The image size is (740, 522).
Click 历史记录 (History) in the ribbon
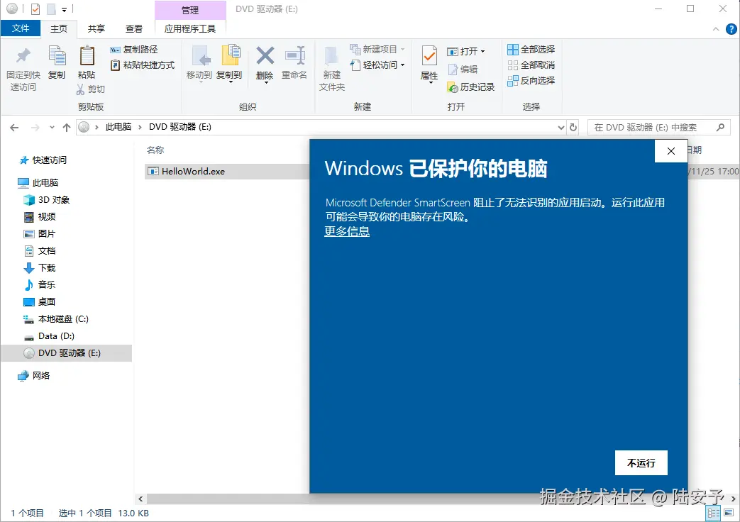[470, 87]
